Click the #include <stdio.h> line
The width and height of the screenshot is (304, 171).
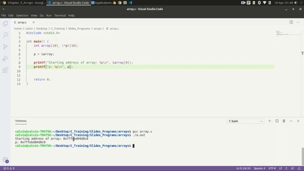pos(43,33)
